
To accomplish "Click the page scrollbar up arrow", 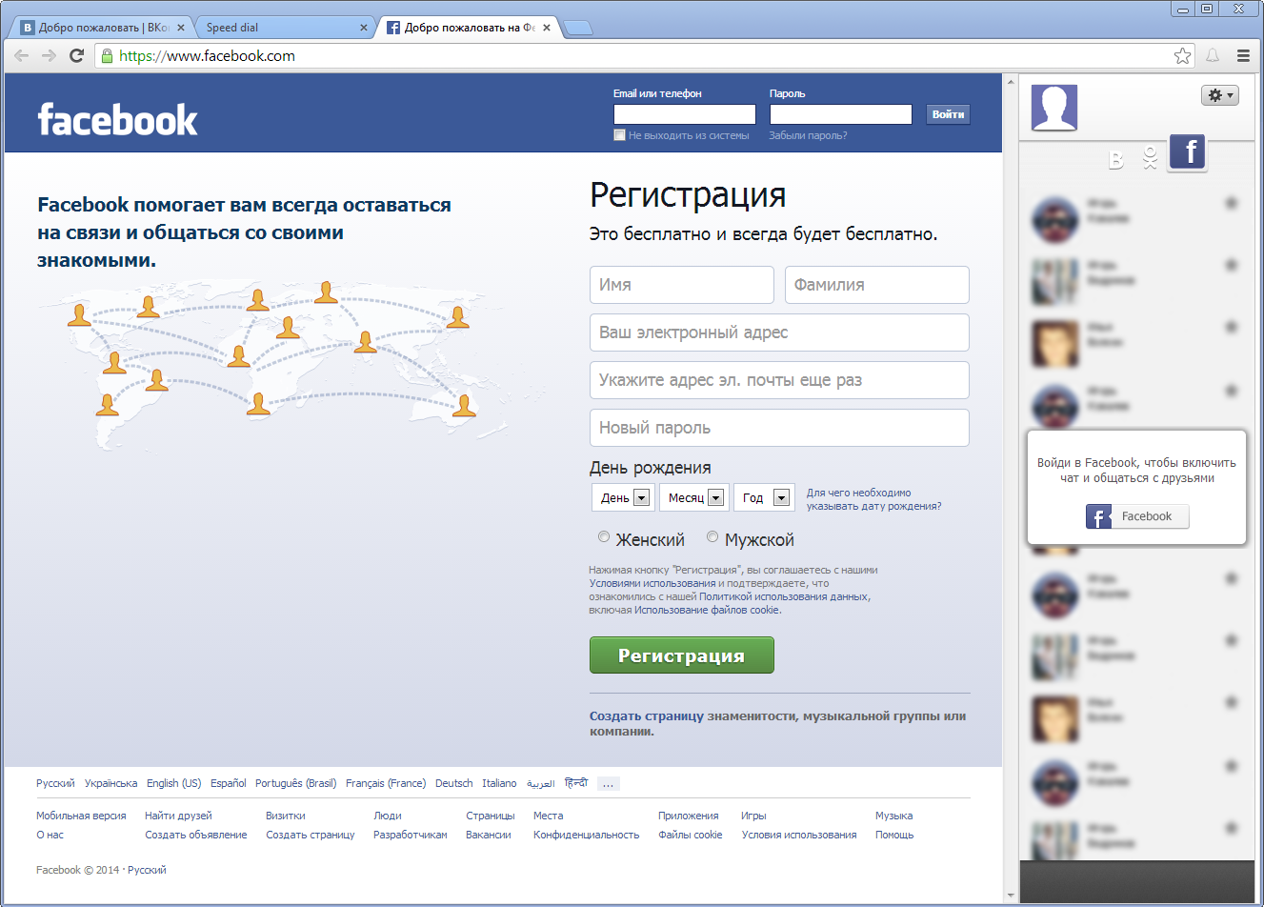I will coord(1011,82).
